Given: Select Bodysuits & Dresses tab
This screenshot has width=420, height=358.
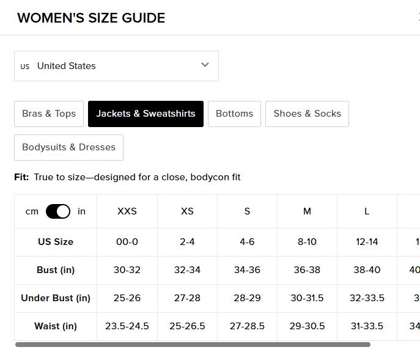Looking at the screenshot, I should [x=68, y=147].
